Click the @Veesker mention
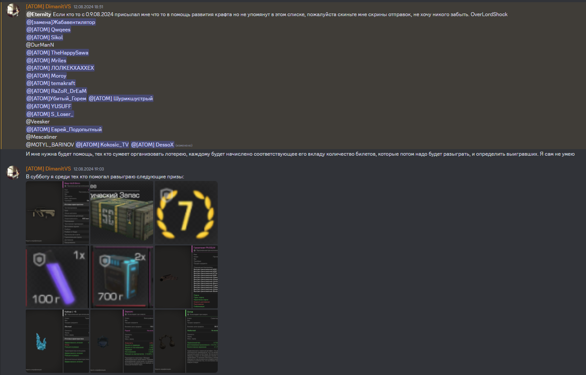The width and height of the screenshot is (586, 375). coord(38,122)
